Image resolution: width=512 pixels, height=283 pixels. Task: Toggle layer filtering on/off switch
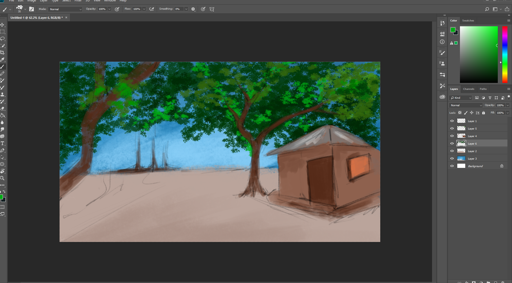[509, 97]
